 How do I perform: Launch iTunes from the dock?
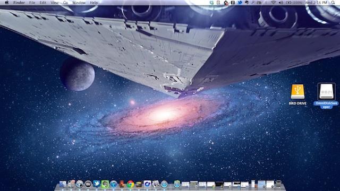point(113,184)
